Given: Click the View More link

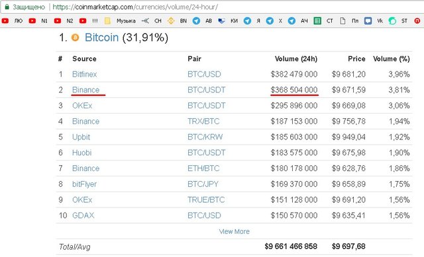Looking at the screenshot, I should click(234, 231).
